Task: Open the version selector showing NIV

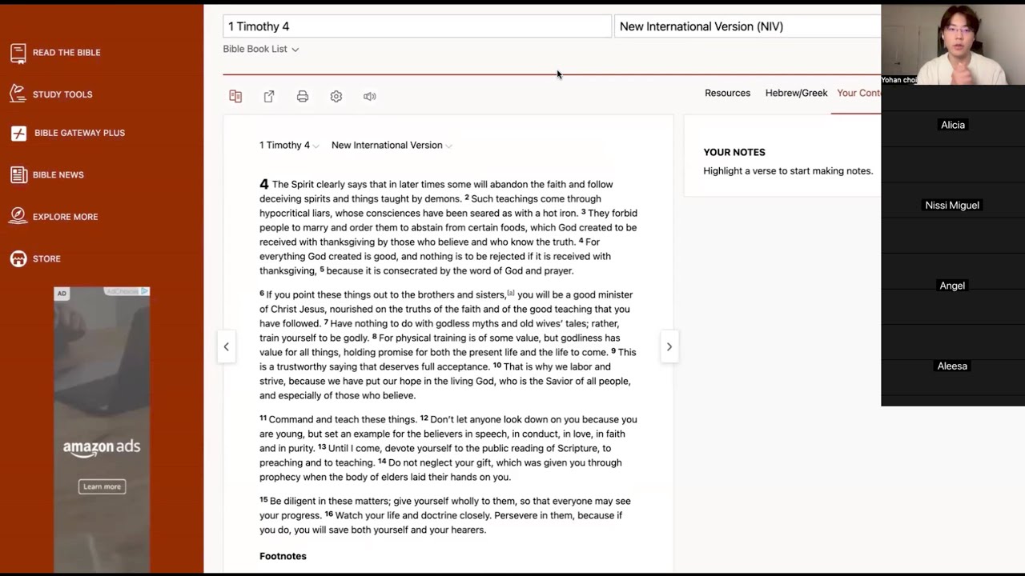Action: [747, 26]
